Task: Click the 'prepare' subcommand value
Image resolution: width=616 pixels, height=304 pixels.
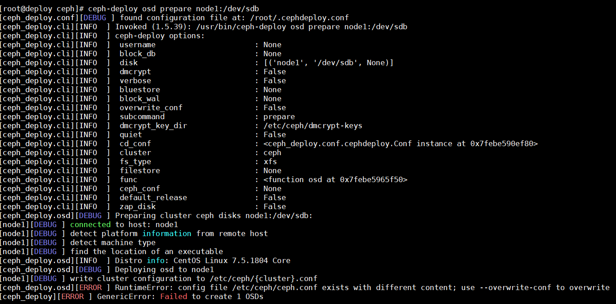Action: coord(279,116)
